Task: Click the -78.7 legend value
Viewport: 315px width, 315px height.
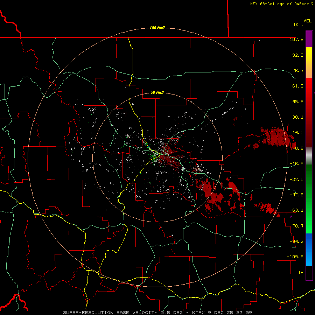Action: click(x=296, y=226)
